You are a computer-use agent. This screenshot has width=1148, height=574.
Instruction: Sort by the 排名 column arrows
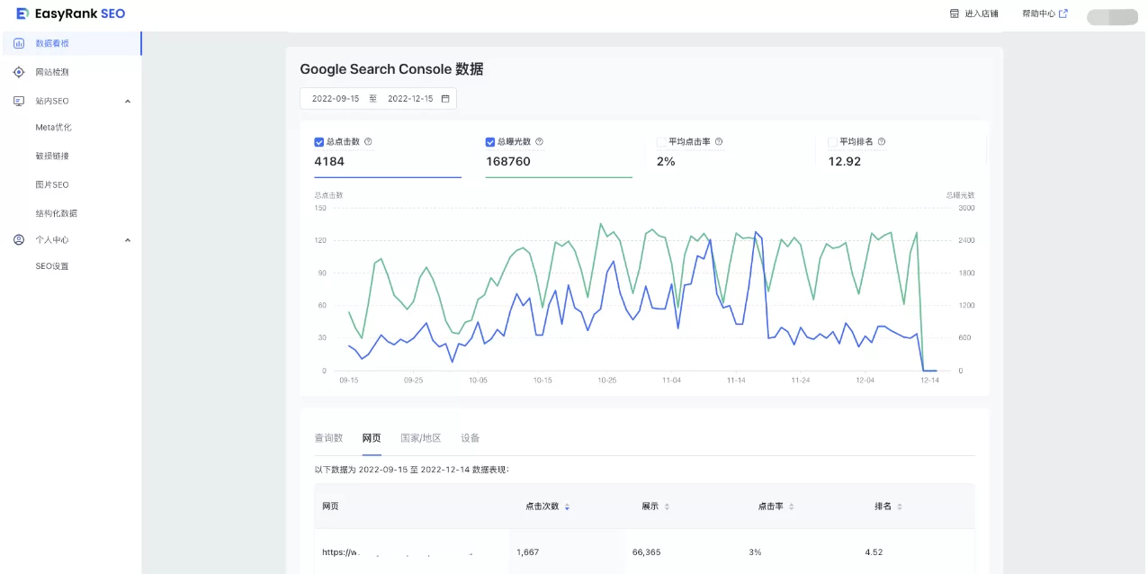click(x=900, y=507)
